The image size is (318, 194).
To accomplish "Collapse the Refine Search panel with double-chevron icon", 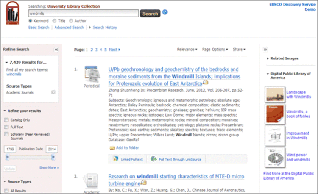I will [x=56, y=50].
